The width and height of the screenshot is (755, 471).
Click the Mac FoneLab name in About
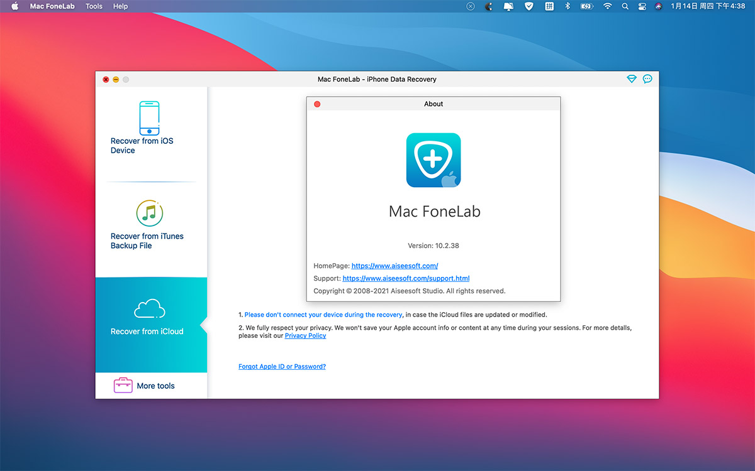click(434, 212)
